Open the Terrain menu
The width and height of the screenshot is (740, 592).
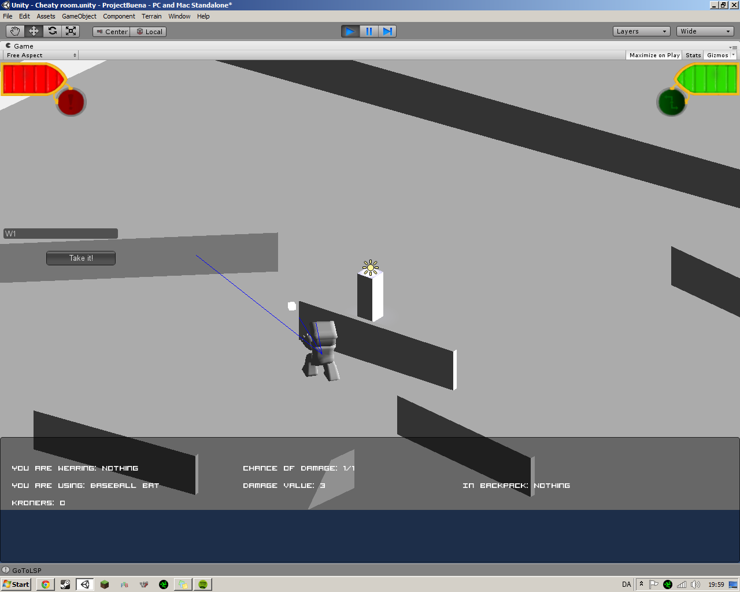[x=151, y=16]
